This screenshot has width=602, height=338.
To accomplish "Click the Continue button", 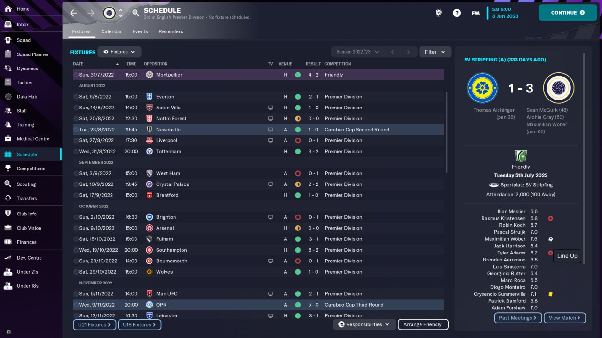I will [567, 13].
